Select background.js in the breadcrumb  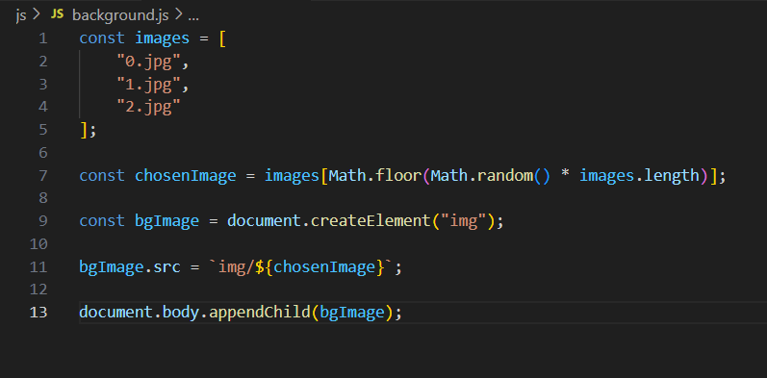coord(120,15)
